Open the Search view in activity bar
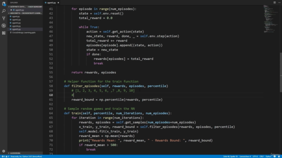 tap(4, 11)
